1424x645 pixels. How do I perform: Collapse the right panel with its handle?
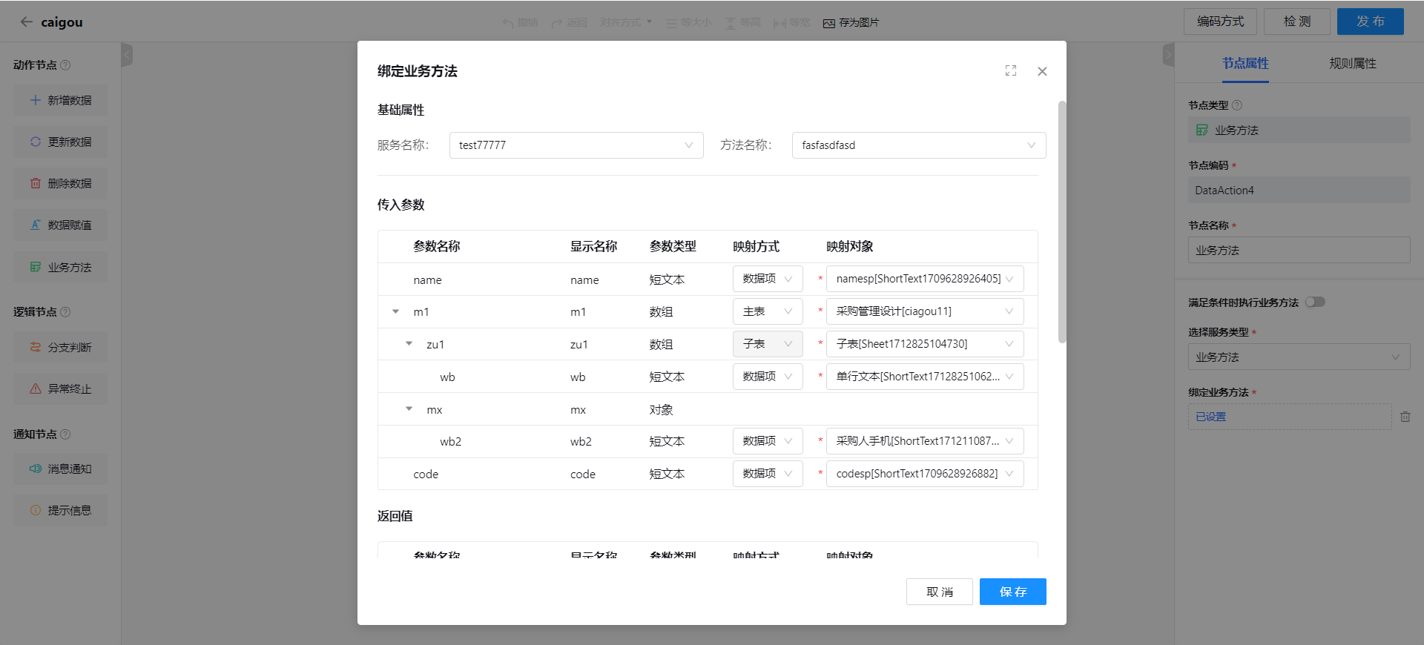pos(1169,54)
